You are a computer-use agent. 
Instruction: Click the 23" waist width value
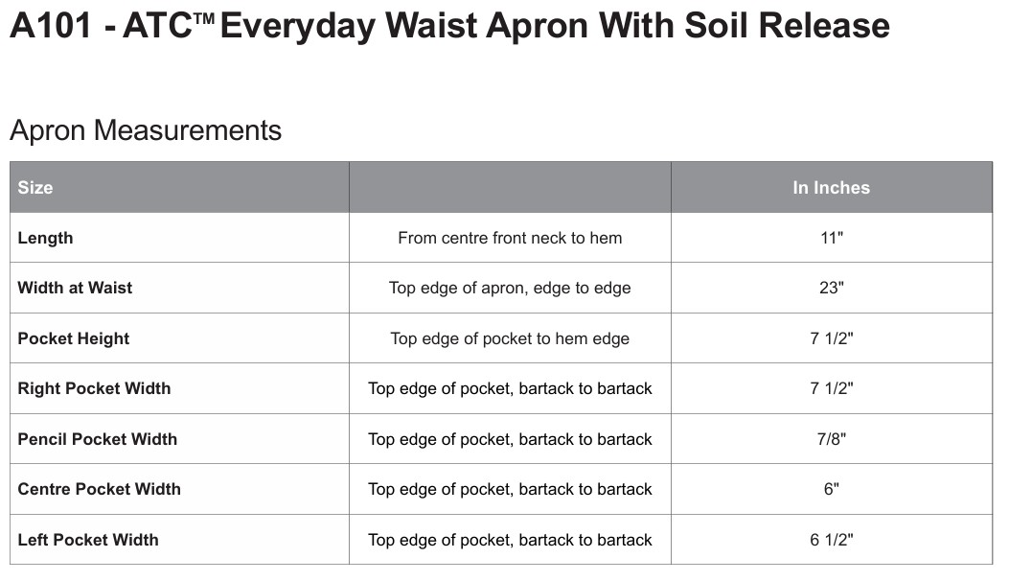coord(832,288)
